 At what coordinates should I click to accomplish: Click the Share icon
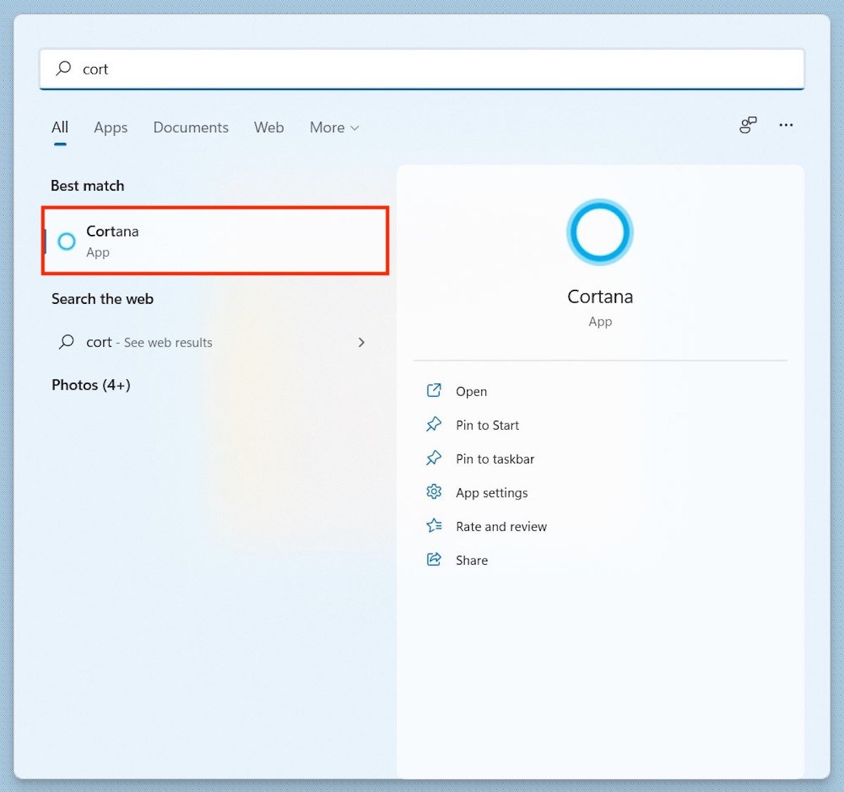tap(434, 559)
